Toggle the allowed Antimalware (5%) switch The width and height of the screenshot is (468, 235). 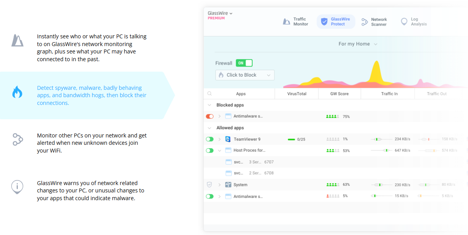(210, 196)
